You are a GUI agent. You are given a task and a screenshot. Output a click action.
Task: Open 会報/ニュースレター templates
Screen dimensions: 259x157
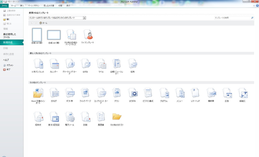117,67
